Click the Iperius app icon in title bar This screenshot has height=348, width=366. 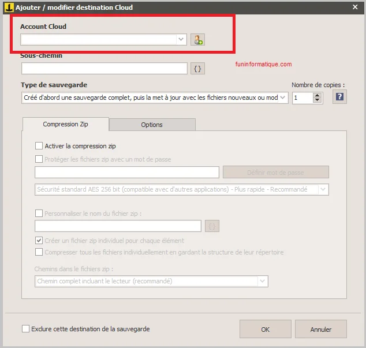(x=9, y=8)
